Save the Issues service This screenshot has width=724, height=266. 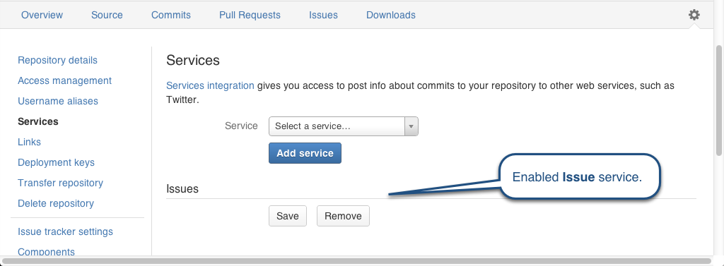pyautogui.click(x=288, y=216)
